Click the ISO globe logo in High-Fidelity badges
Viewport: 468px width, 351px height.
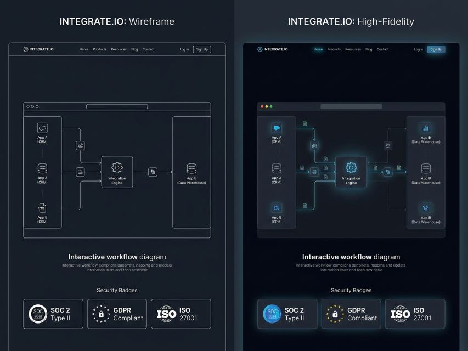pos(401,314)
